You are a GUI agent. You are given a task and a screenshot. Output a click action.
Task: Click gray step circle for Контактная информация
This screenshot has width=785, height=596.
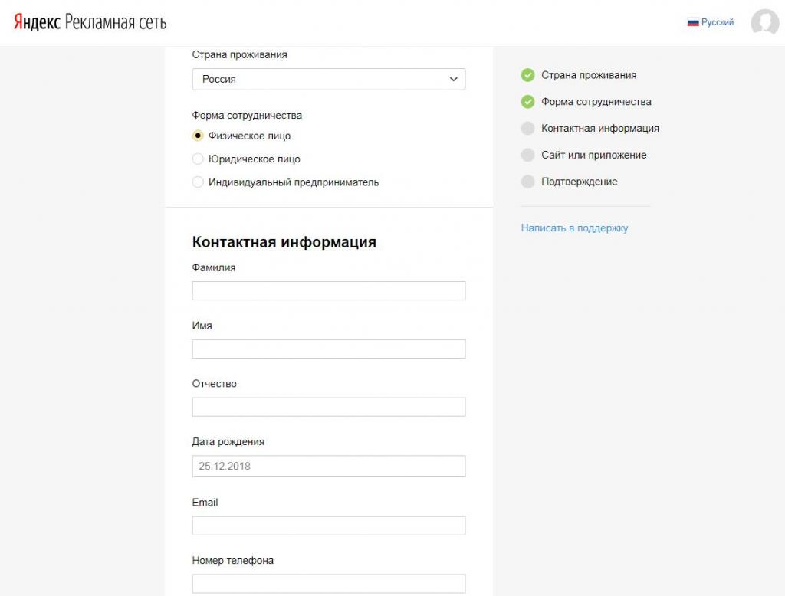[x=527, y=129]
